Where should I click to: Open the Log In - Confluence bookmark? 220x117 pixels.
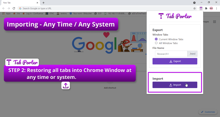point(33,13)
